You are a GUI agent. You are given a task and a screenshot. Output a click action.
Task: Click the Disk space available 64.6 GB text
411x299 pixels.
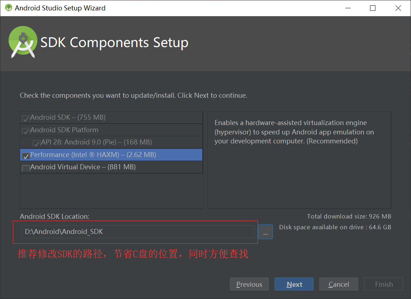point(335,227)
